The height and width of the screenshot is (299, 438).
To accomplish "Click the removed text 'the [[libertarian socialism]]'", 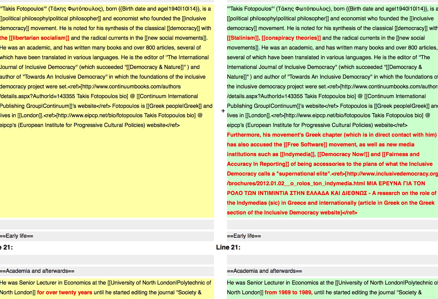I will pyautogui.click(x=35, y=38).
